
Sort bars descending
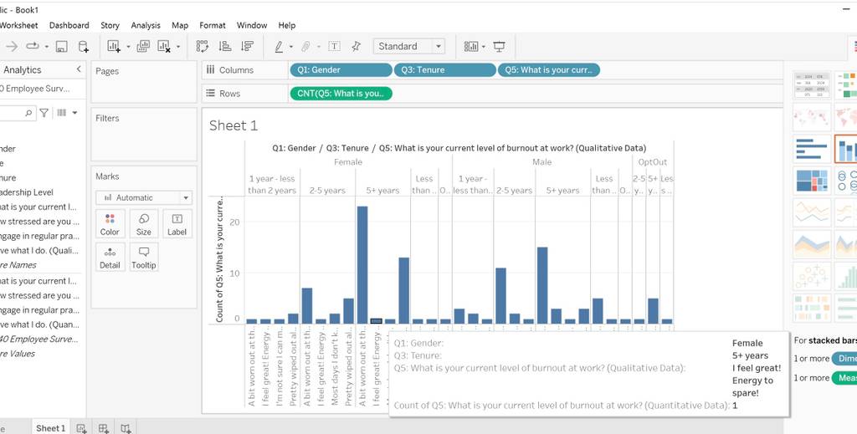click(x=247, y=46)
